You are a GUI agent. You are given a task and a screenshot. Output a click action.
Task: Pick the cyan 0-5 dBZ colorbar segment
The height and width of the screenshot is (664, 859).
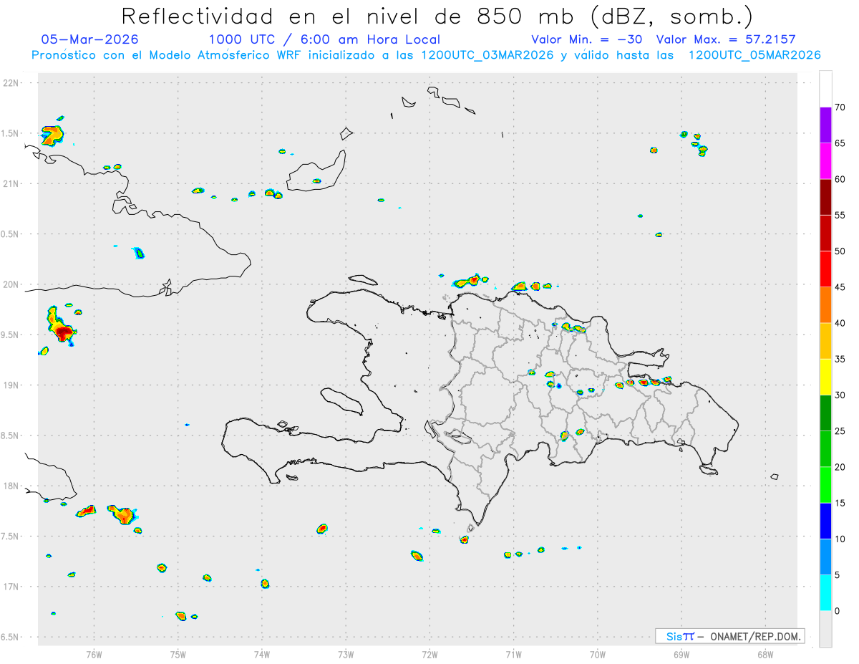click(825, 593)
